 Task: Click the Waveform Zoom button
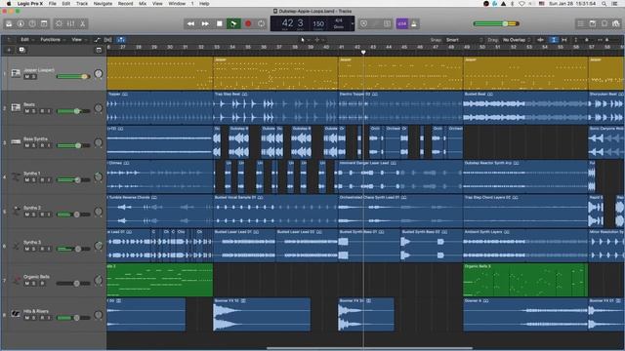540,40
